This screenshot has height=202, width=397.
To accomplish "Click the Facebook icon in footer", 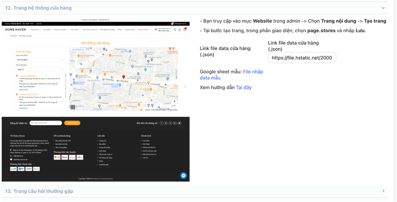I will (x=161, y=123).
